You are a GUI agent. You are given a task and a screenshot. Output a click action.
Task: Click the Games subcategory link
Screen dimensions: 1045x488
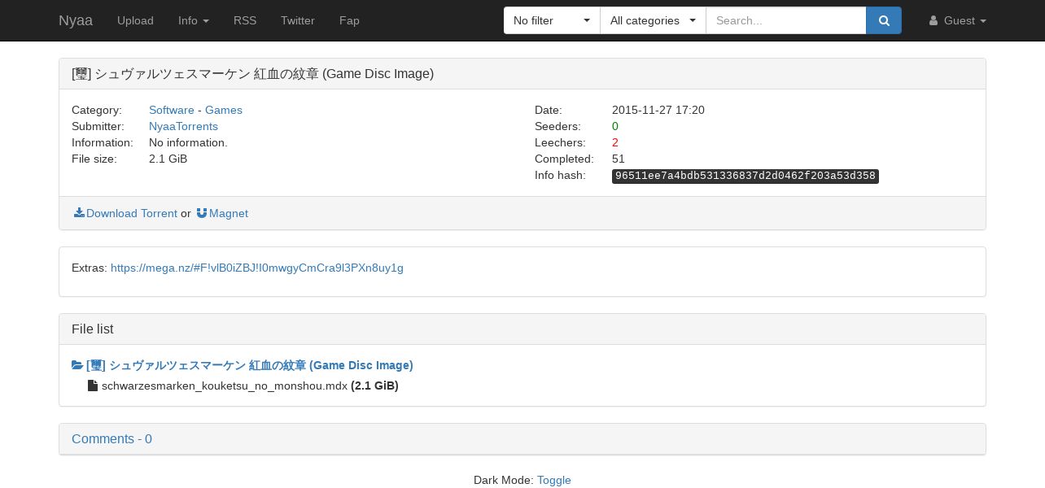(x=224, y=110)
